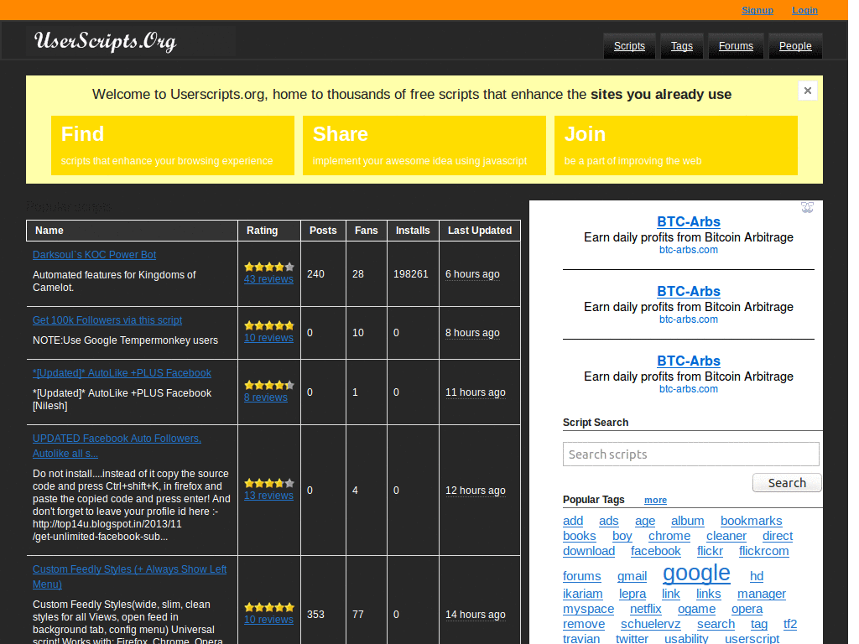This screenshot has height=644, width=859.
Task: Open the People tab
Action: coord(794,46)
